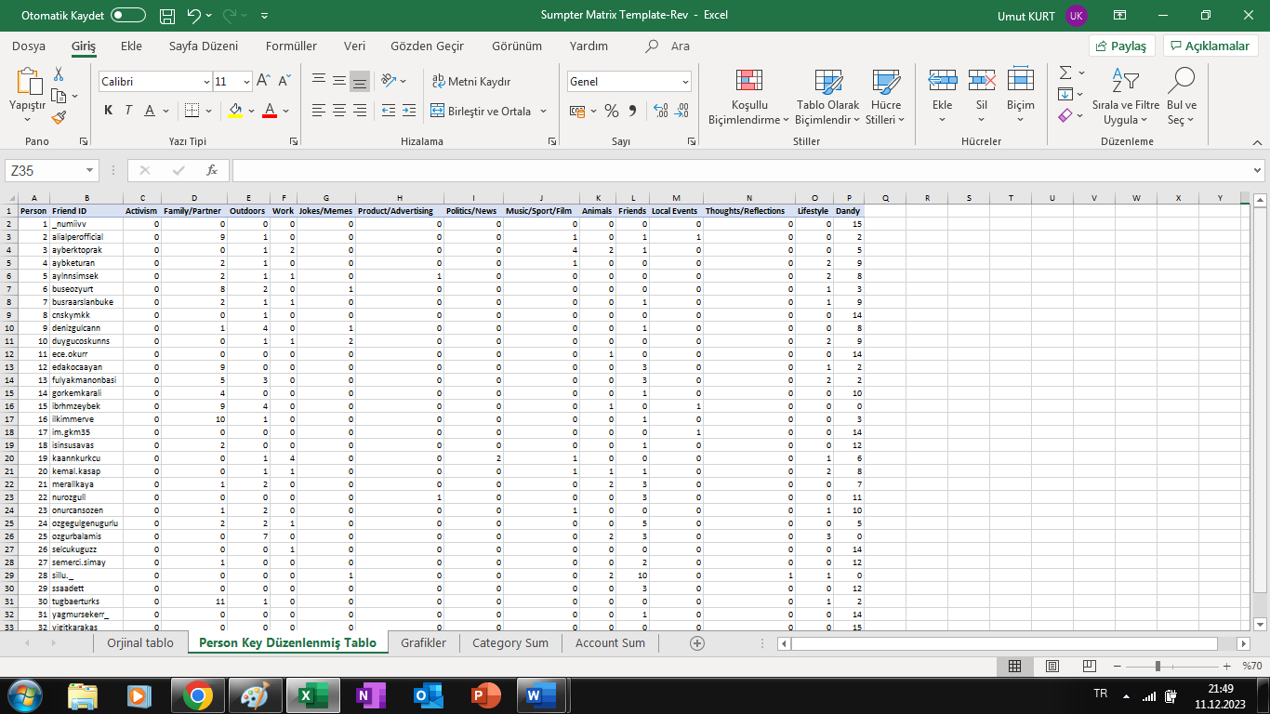The width and height of the screenshot is (1270, 714).
Task: Click the center align text icon
Action: (x=338, y=111)
